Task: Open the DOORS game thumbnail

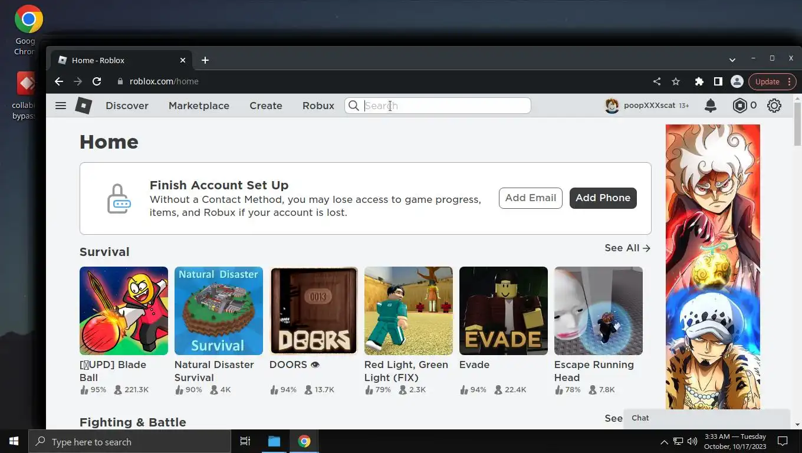Action: (x=314, y=311)
